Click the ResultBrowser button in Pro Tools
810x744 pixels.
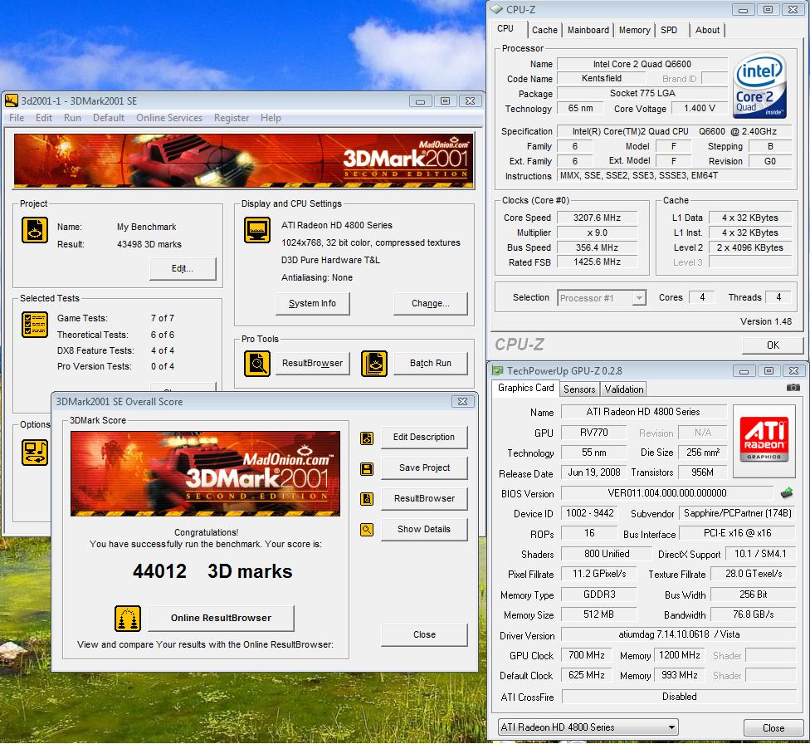pos(312,364)
